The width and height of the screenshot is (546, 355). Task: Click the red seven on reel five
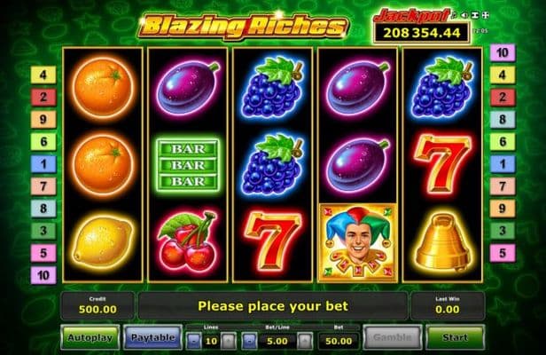(x=442, y=164)
